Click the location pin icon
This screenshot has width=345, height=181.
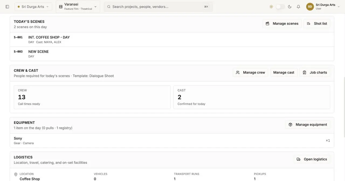(x=16, y=174)
